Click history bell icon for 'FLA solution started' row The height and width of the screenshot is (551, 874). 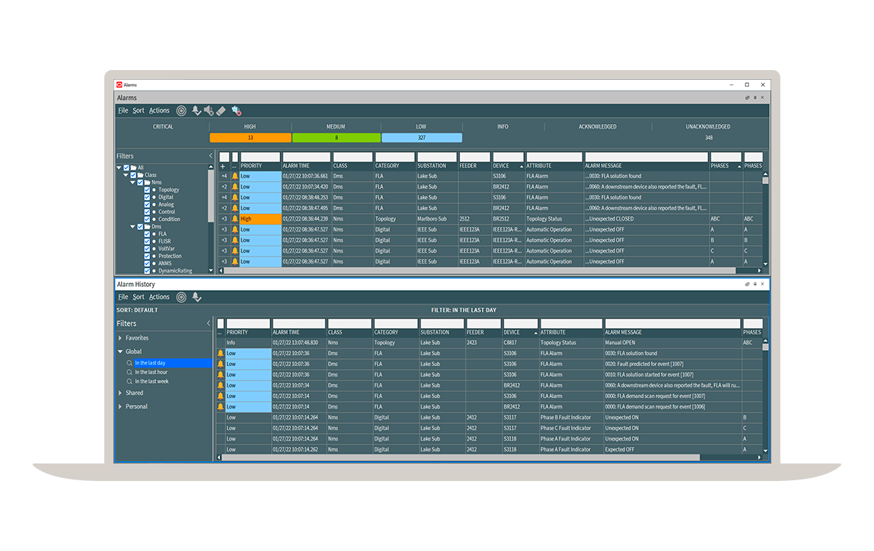pos(221,374)
